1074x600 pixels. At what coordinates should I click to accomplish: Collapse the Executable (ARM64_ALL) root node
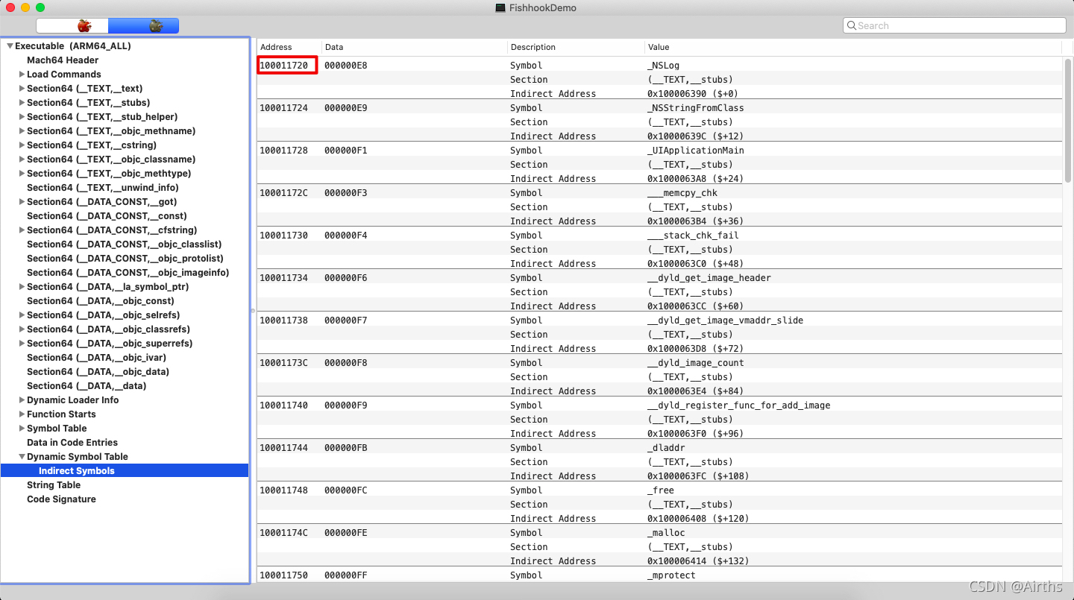pyautogui.click(x=10, y=46)
